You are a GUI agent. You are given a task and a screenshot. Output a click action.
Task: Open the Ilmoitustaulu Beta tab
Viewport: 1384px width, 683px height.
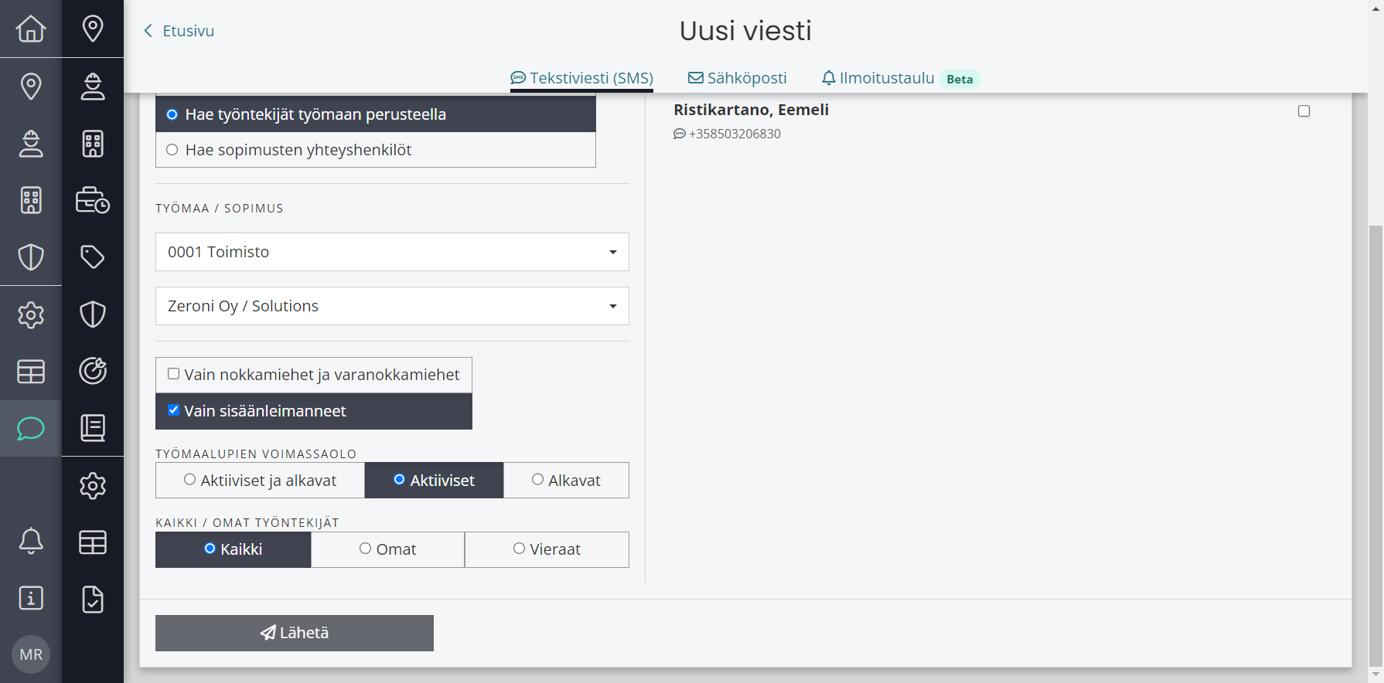point(901,78)
